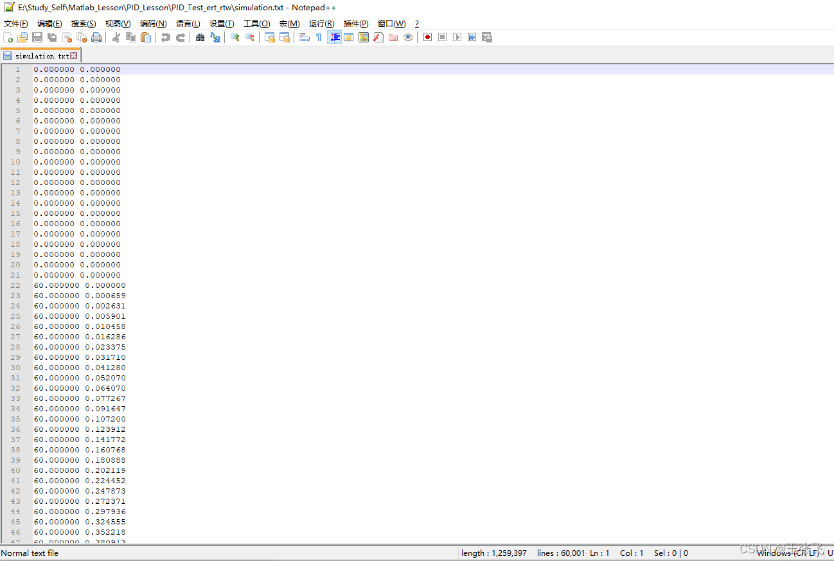Open the ? help menu
Viewport: 834px width, 561px height.
tap(416, 24)
